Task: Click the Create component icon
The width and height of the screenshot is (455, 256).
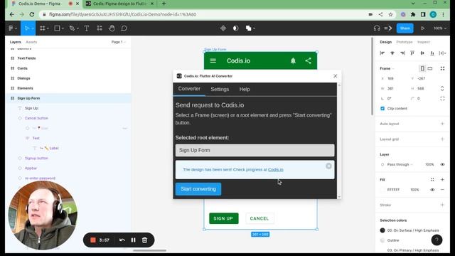Action: (x=223, y=28)
